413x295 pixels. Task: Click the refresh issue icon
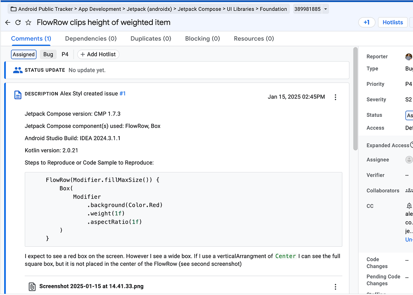click(18, 23)
